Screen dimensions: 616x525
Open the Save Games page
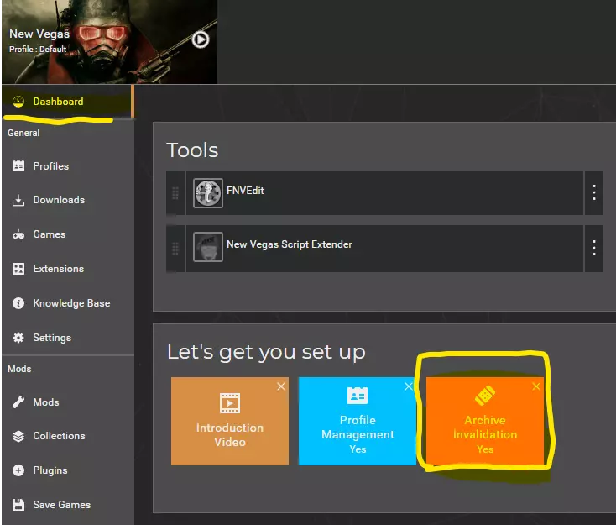[68, 505]
